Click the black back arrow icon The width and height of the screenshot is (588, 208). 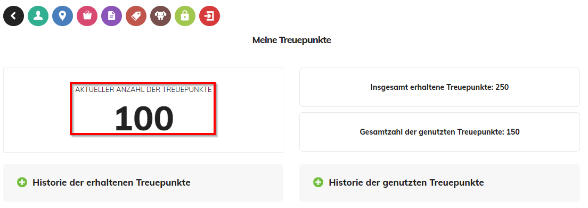(13, 16)
